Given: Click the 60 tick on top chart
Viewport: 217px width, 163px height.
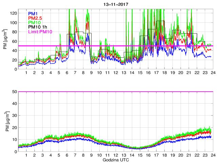Looking at the screenshot, I should [15, 41].
